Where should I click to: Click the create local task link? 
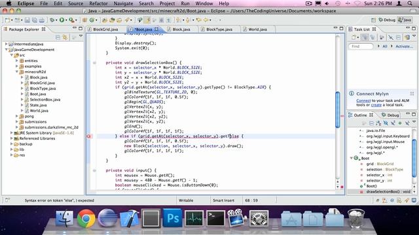376,105
